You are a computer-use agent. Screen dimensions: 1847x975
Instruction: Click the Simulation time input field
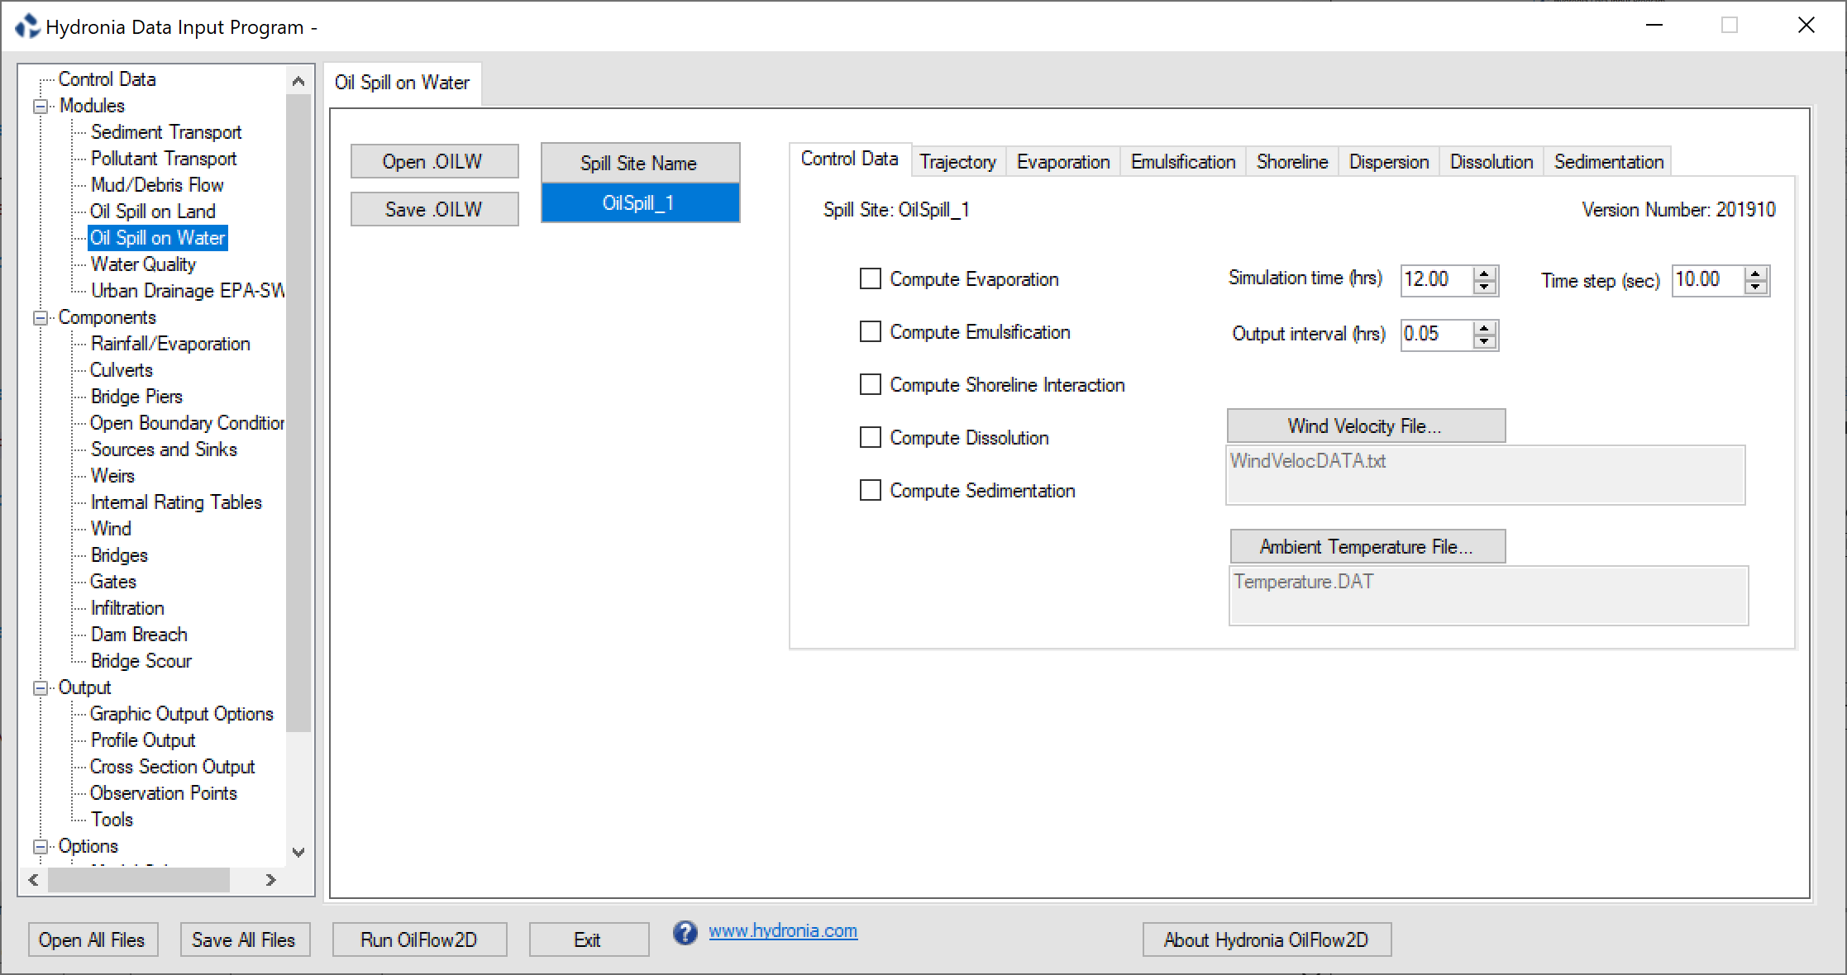point(1438,280)
